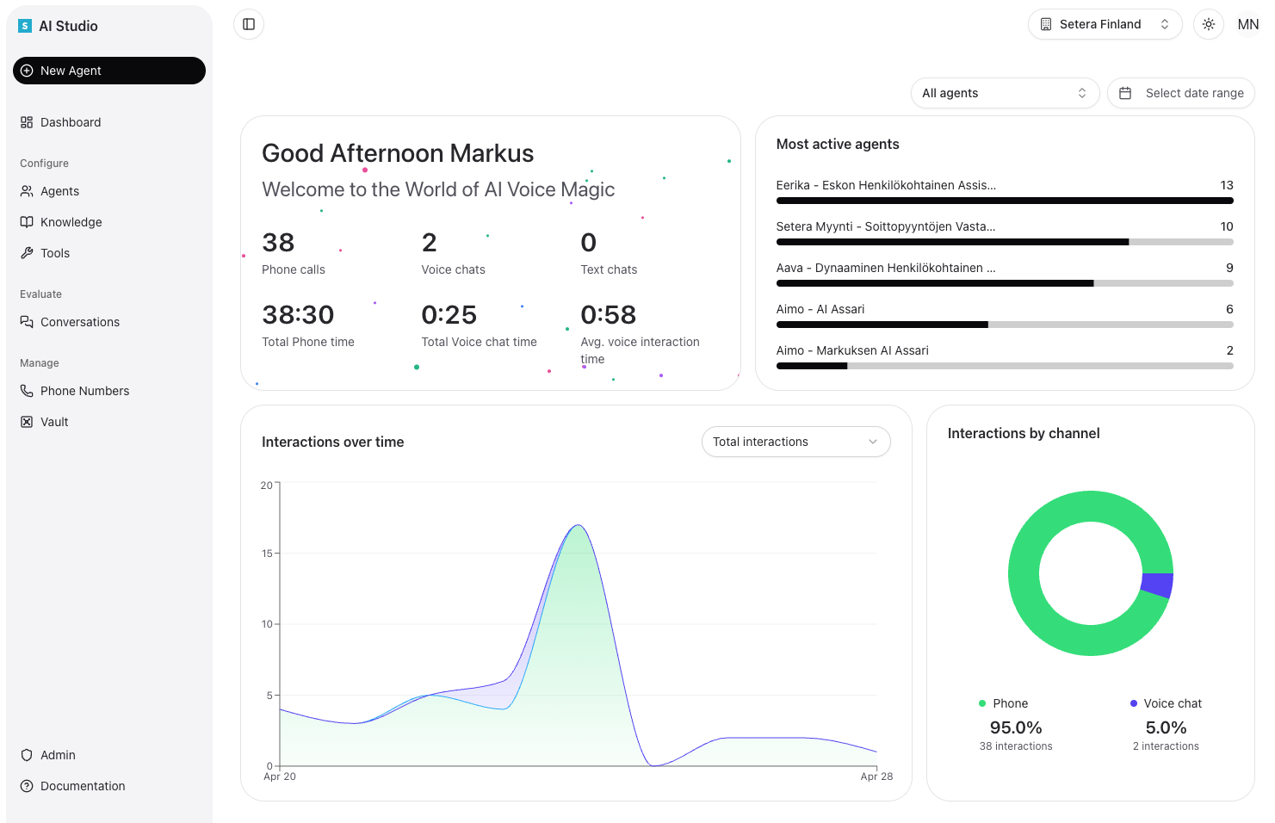Click the Admin shield icon
Screen dimensions: 1275x823
pyautogui.click(x=27, y=755)
